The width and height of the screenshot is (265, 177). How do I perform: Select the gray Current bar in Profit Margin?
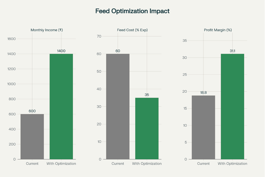(203, 127)
